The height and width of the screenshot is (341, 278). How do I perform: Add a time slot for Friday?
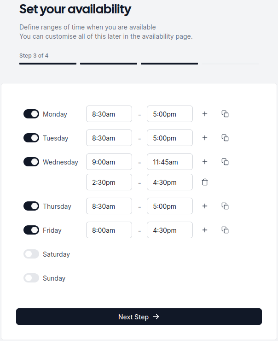click(x=205, y=230)
